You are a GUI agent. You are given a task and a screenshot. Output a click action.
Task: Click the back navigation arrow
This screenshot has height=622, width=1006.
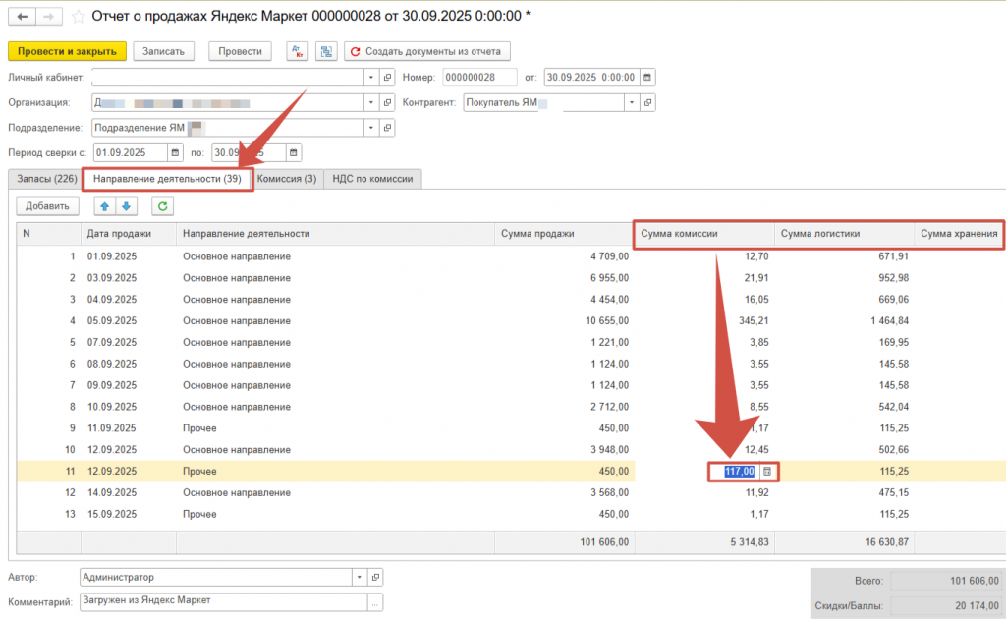click(x=22, y=17)
